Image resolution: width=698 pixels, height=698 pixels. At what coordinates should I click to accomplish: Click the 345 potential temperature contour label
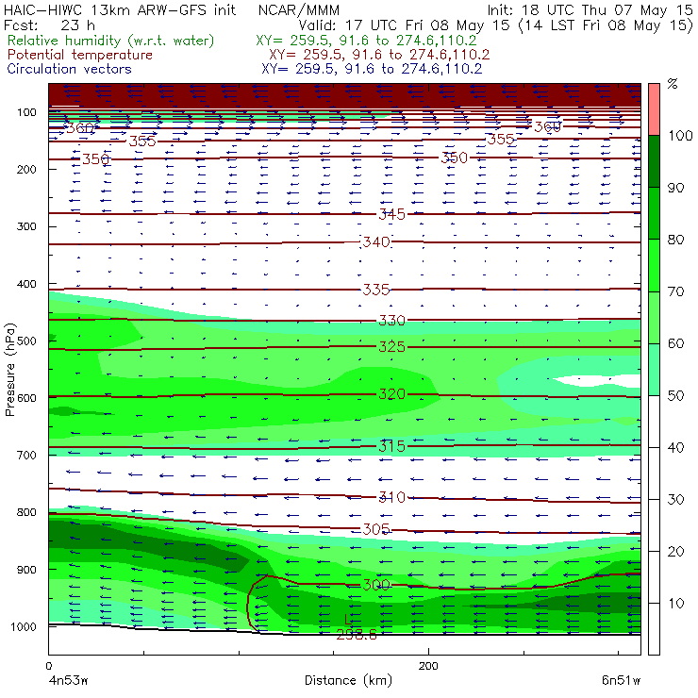(x=391, y=214)
